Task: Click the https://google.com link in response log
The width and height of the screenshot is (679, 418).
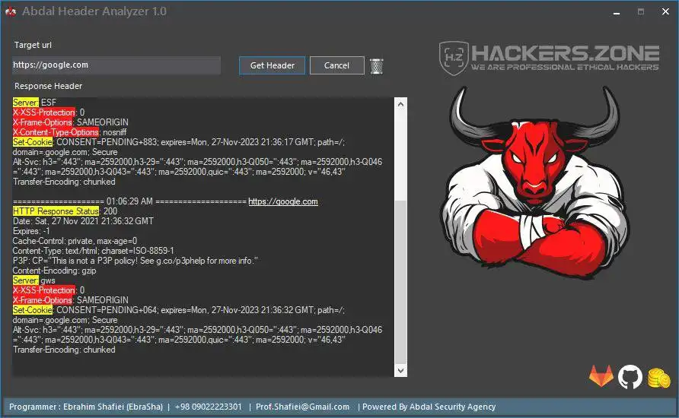Action: tap(282, 201)
